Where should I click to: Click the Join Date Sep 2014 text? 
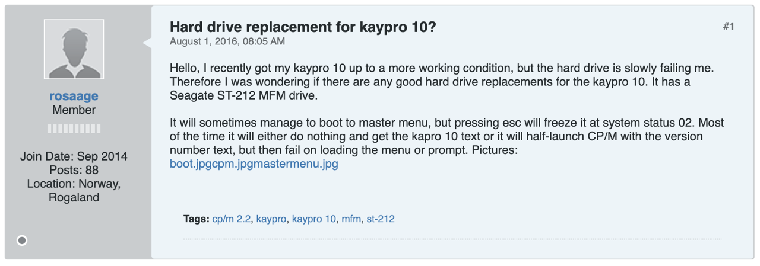[x=74, y=156]
